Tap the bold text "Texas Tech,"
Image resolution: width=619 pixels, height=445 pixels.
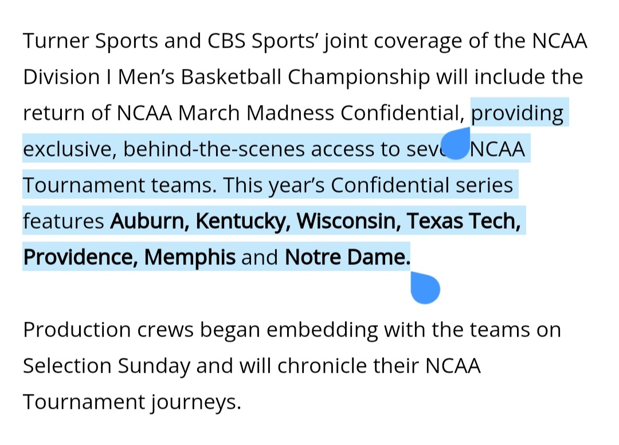[x=464, y=221]
